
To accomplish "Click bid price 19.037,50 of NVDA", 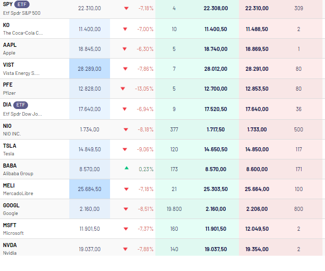I will coord(216,249).
